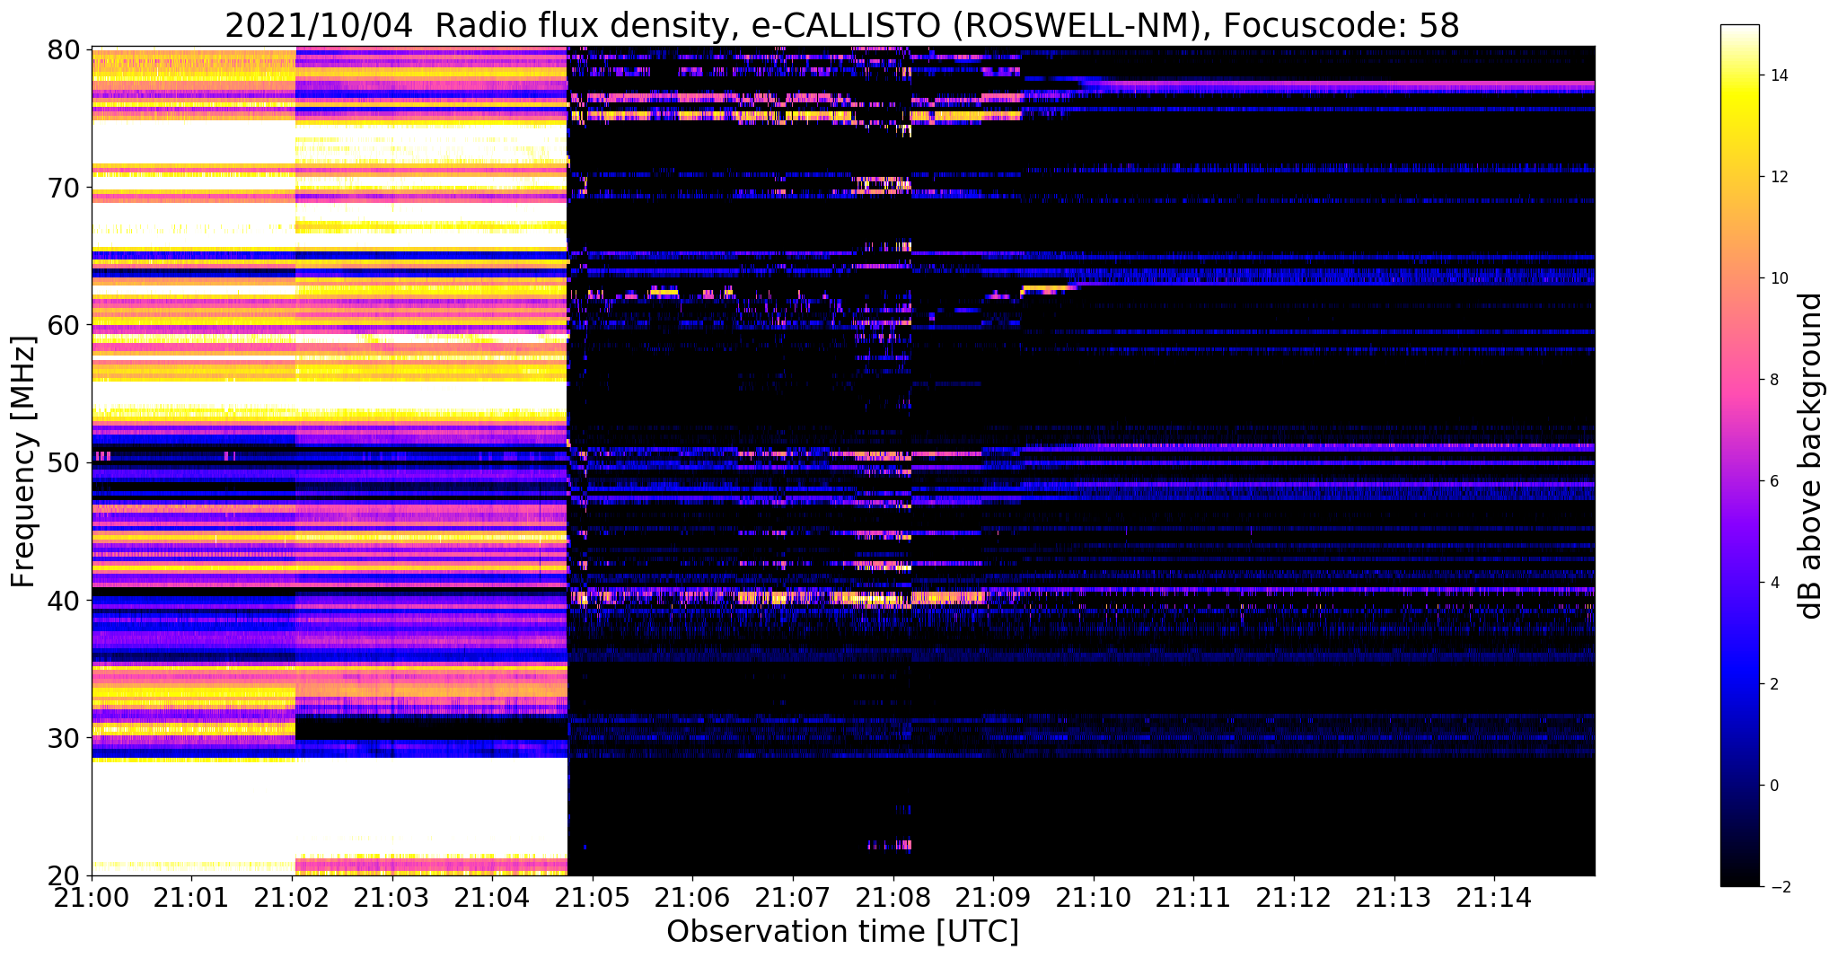The image size is (1838, 958).
Task: Click the 60 MHz frequency tick label
Action: (x=63, y=325)
